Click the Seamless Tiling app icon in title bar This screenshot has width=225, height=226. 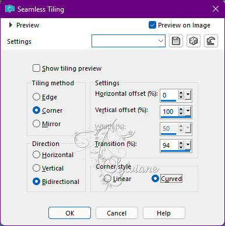10,9
